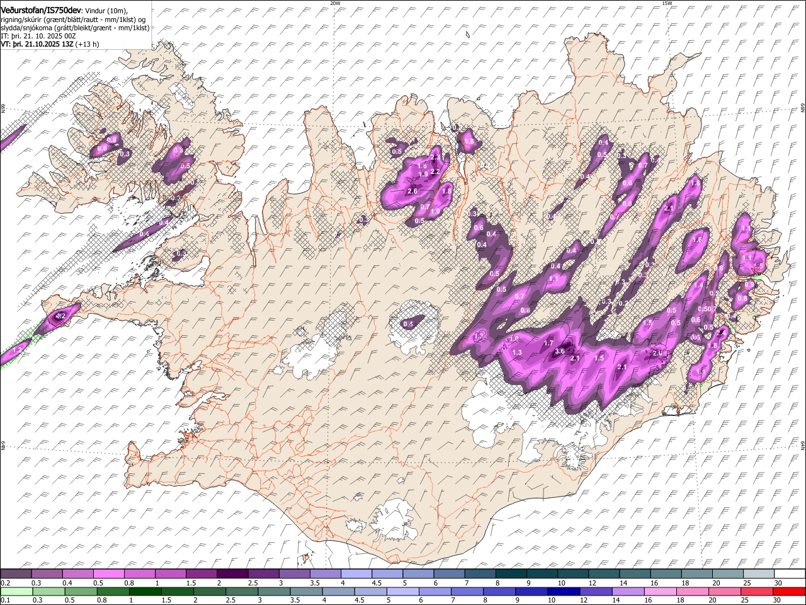Click the 'IT: þri. 21. 10. 2025 00Z' line

click(x=38, y=36)
